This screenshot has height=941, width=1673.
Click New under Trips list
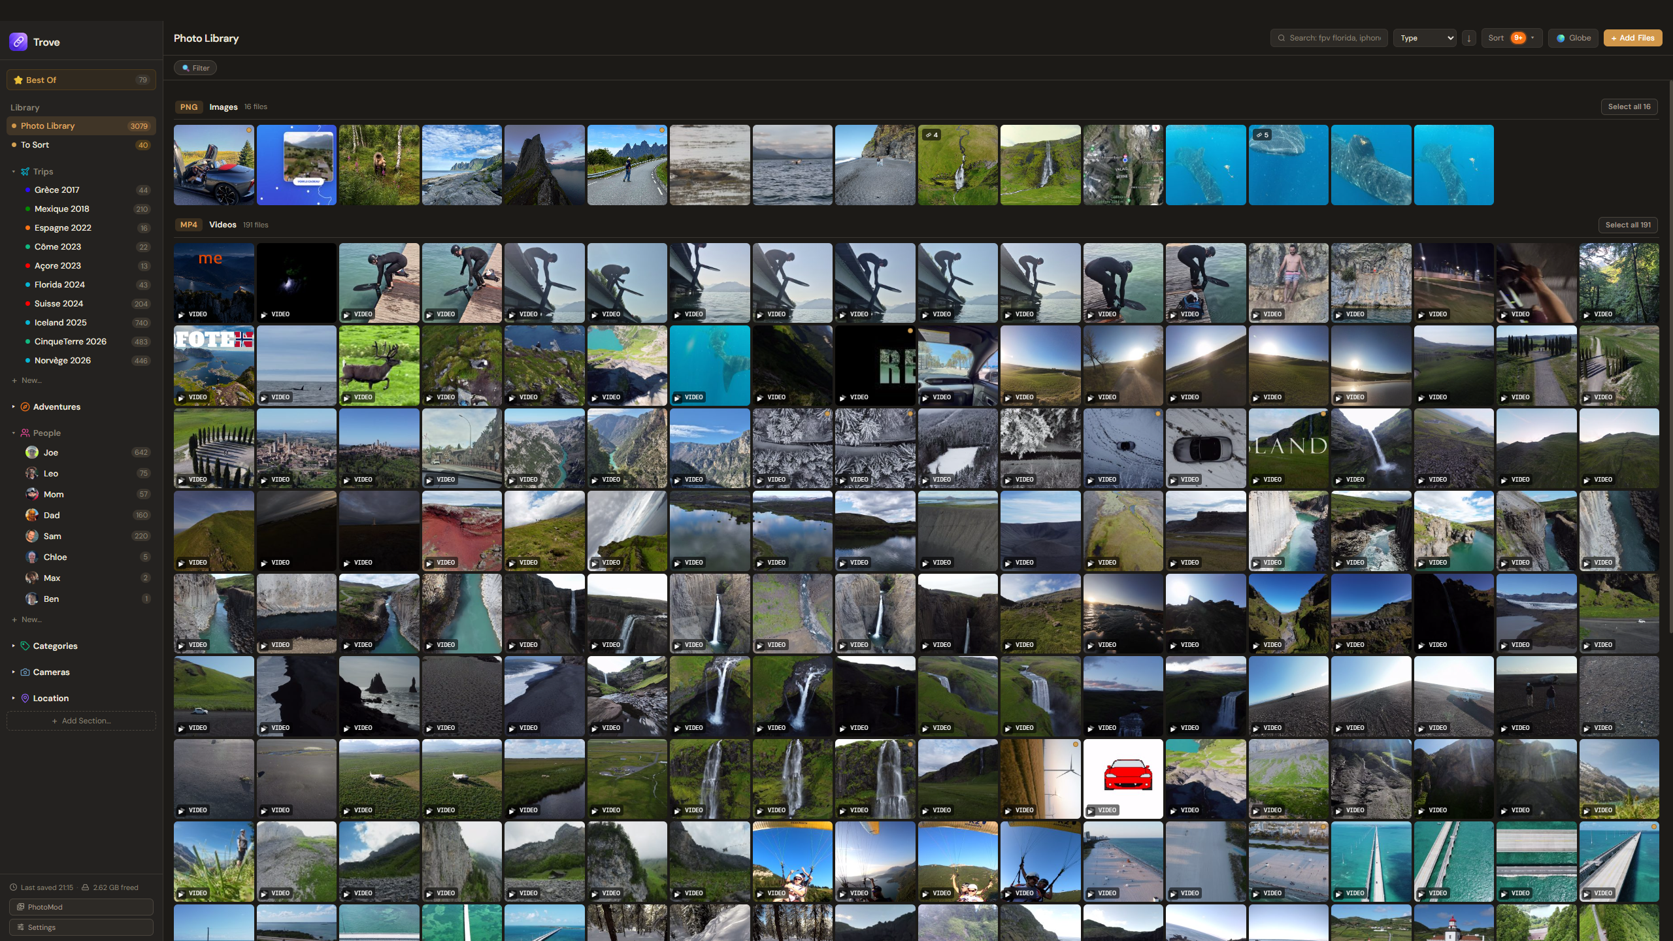point(27,380)
